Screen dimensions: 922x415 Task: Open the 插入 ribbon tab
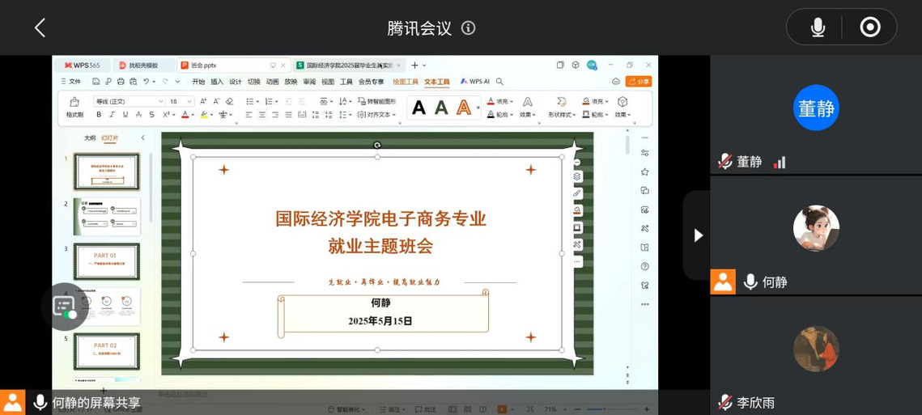pyautogui.click(x=217, y=82)
